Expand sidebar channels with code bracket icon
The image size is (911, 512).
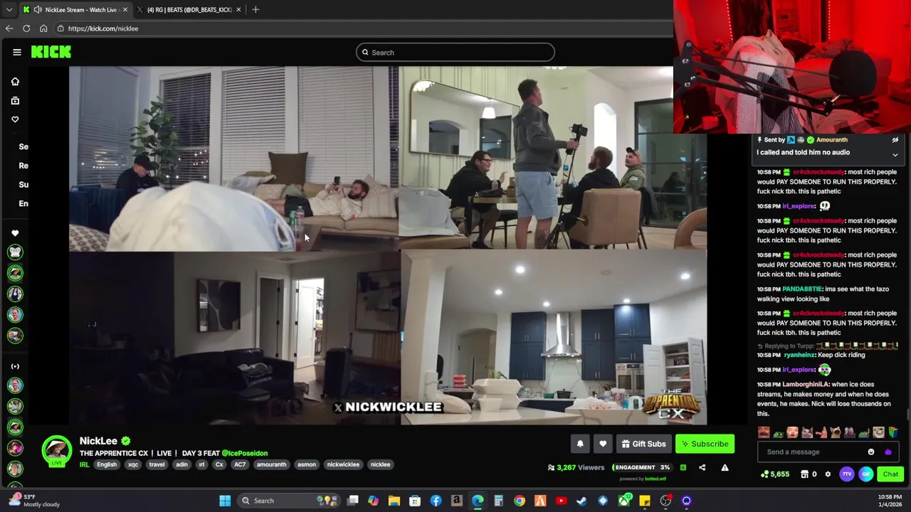(15, 366)
